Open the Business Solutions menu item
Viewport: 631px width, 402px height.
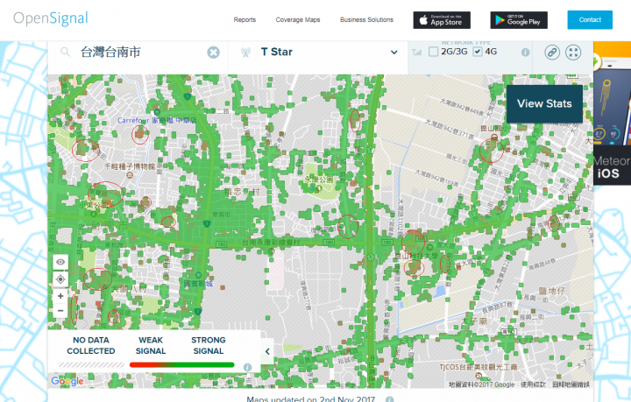366,19
